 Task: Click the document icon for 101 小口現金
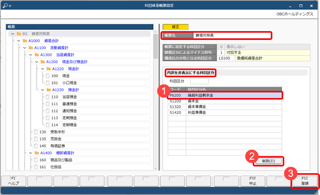point(48,83)
